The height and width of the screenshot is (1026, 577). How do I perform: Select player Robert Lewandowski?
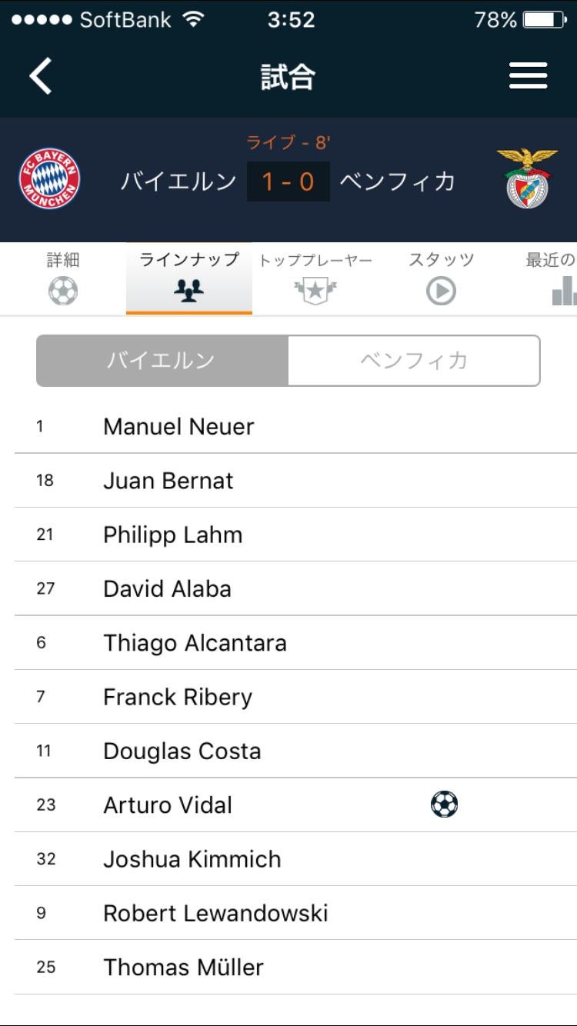coord(215,913)
